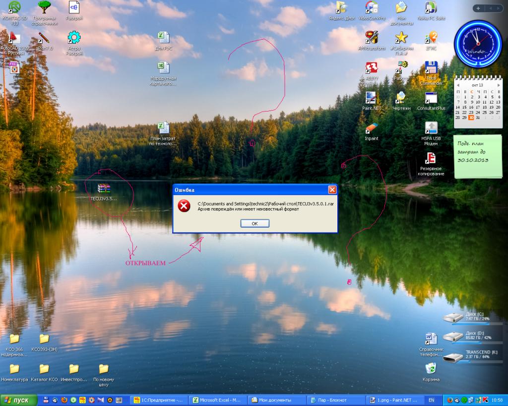The image size is (508, 406).
Task: Select the Астра Раскрой gear icon
Action: (x=74, y=38)
